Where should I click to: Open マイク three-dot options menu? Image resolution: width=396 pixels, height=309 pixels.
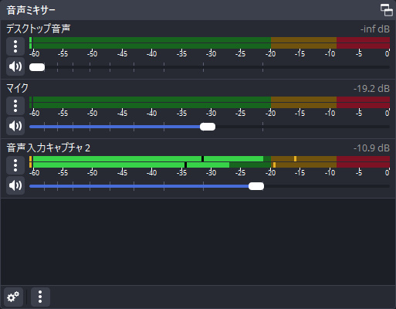pyautogui.click(x=15, y=106)
